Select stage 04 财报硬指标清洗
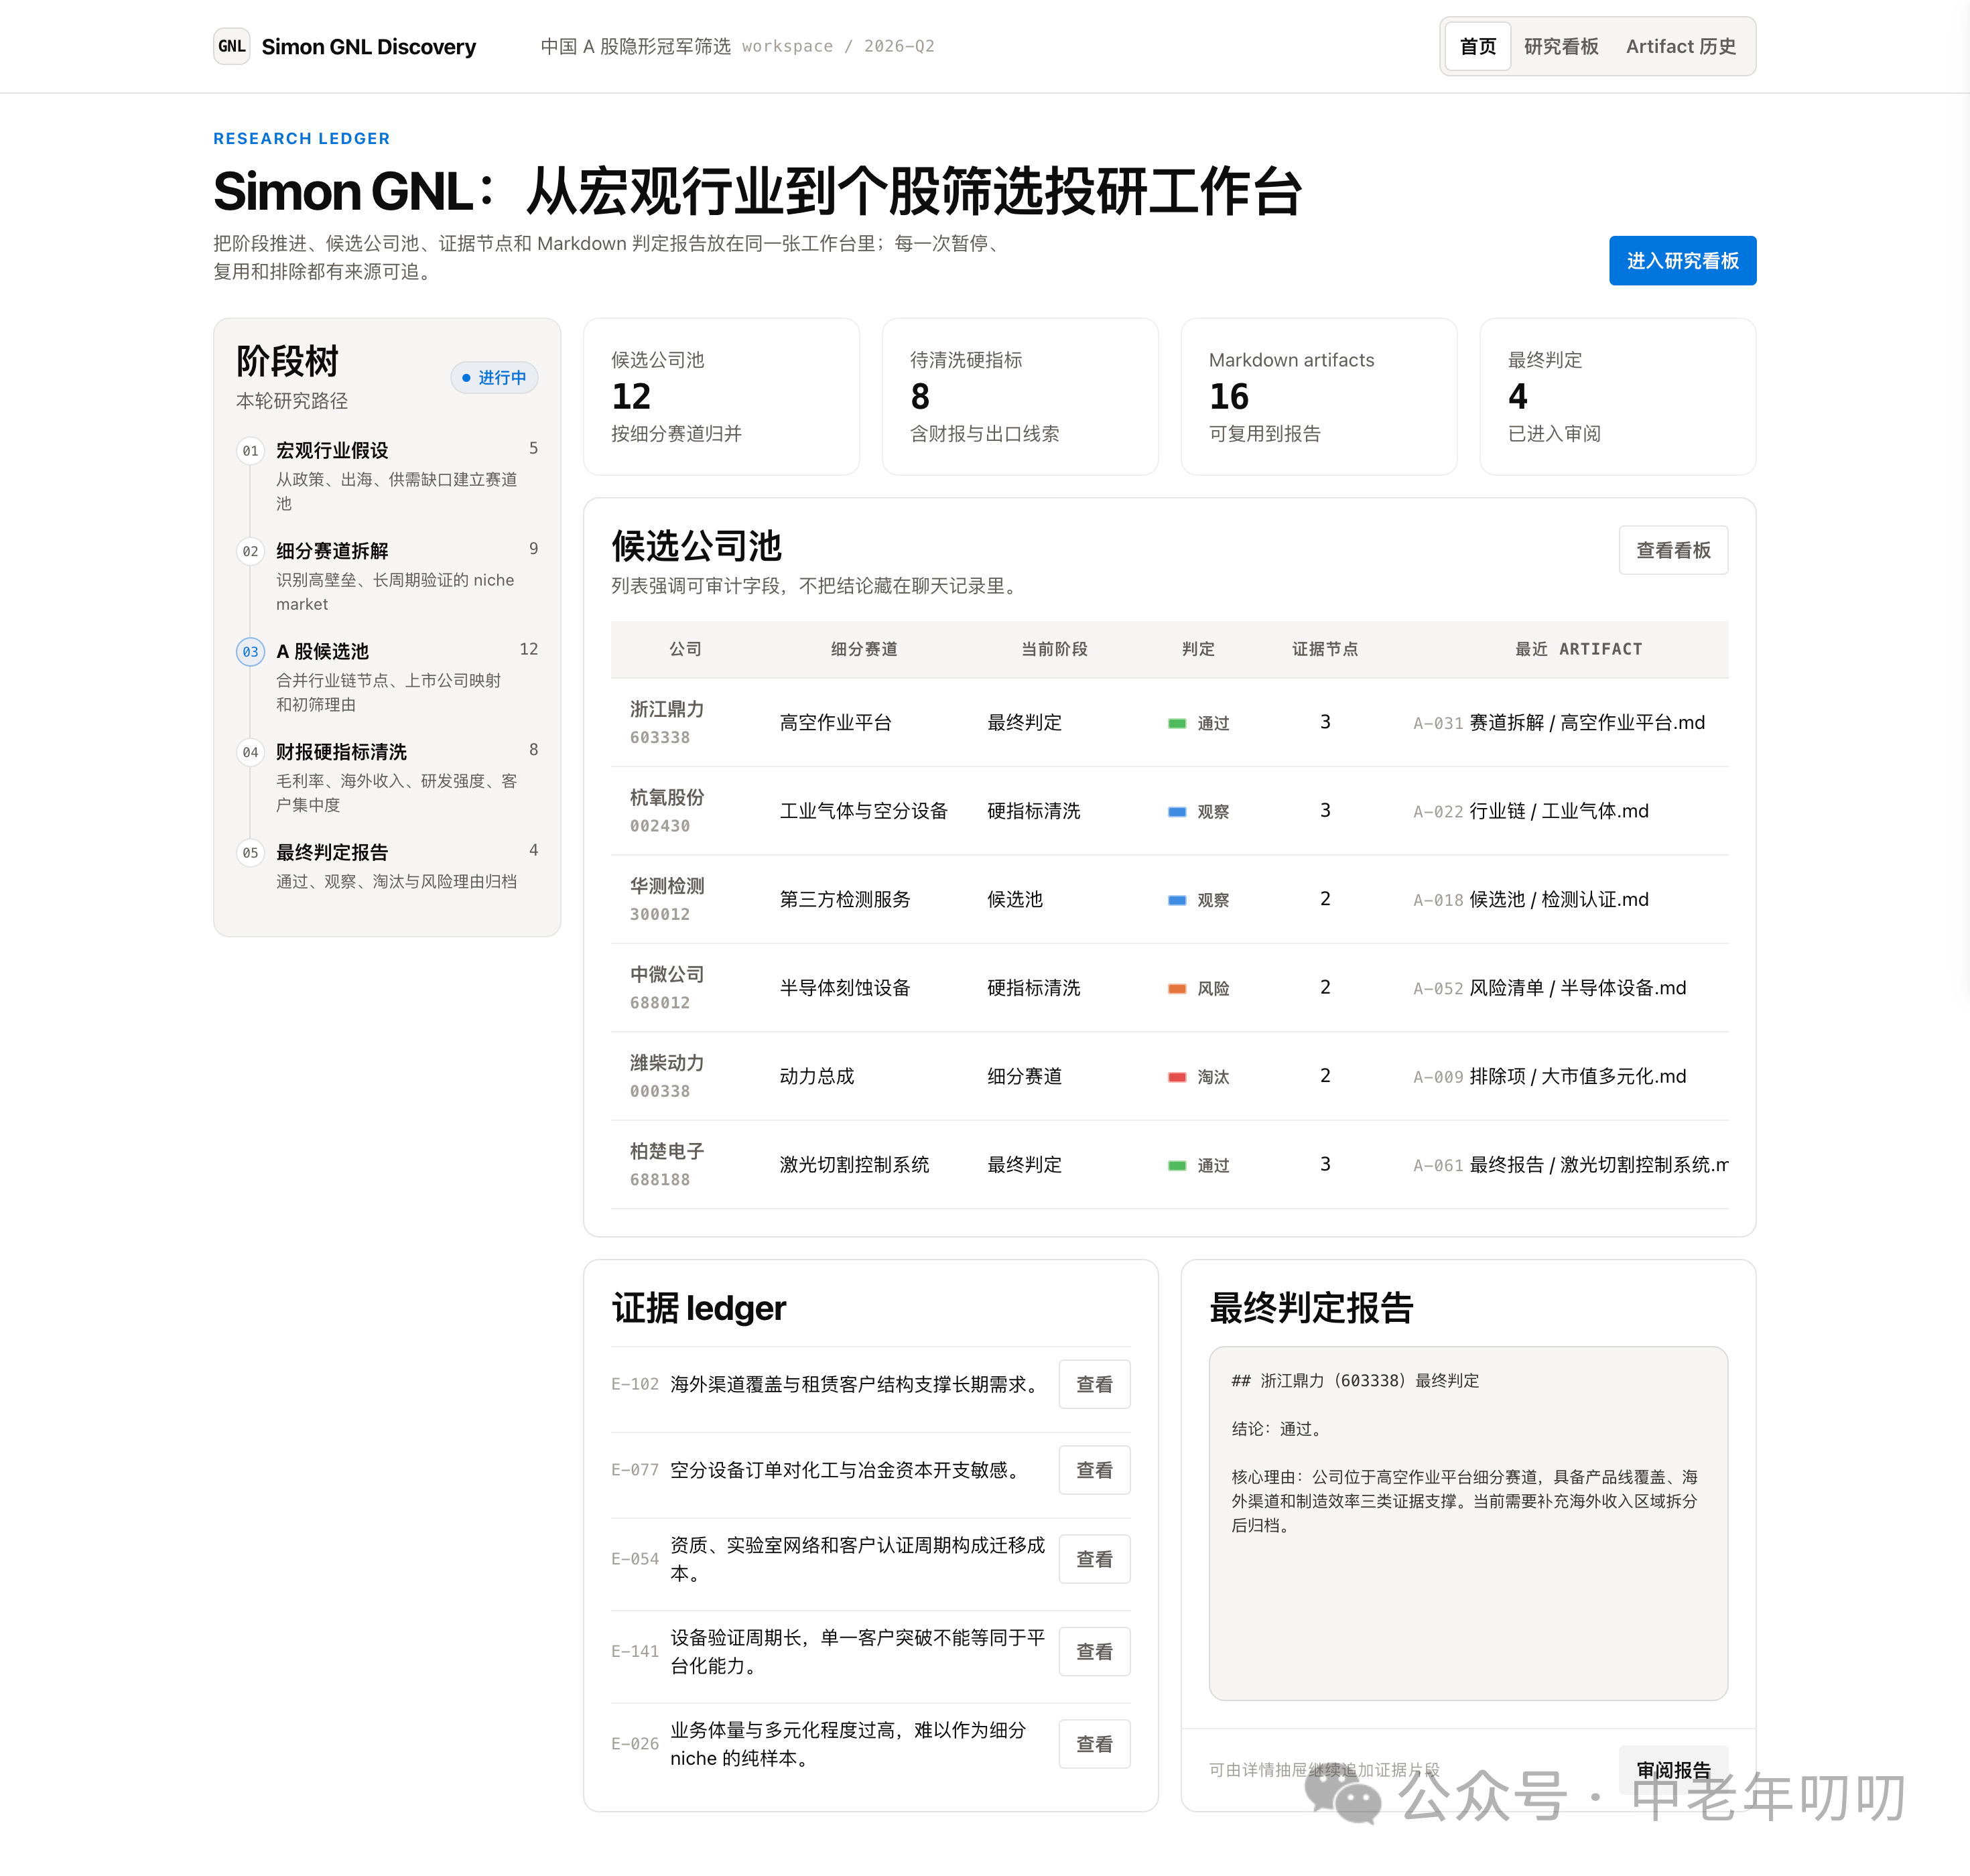Viewport: 1970px width, 1876px height. [x=387, y=777]
